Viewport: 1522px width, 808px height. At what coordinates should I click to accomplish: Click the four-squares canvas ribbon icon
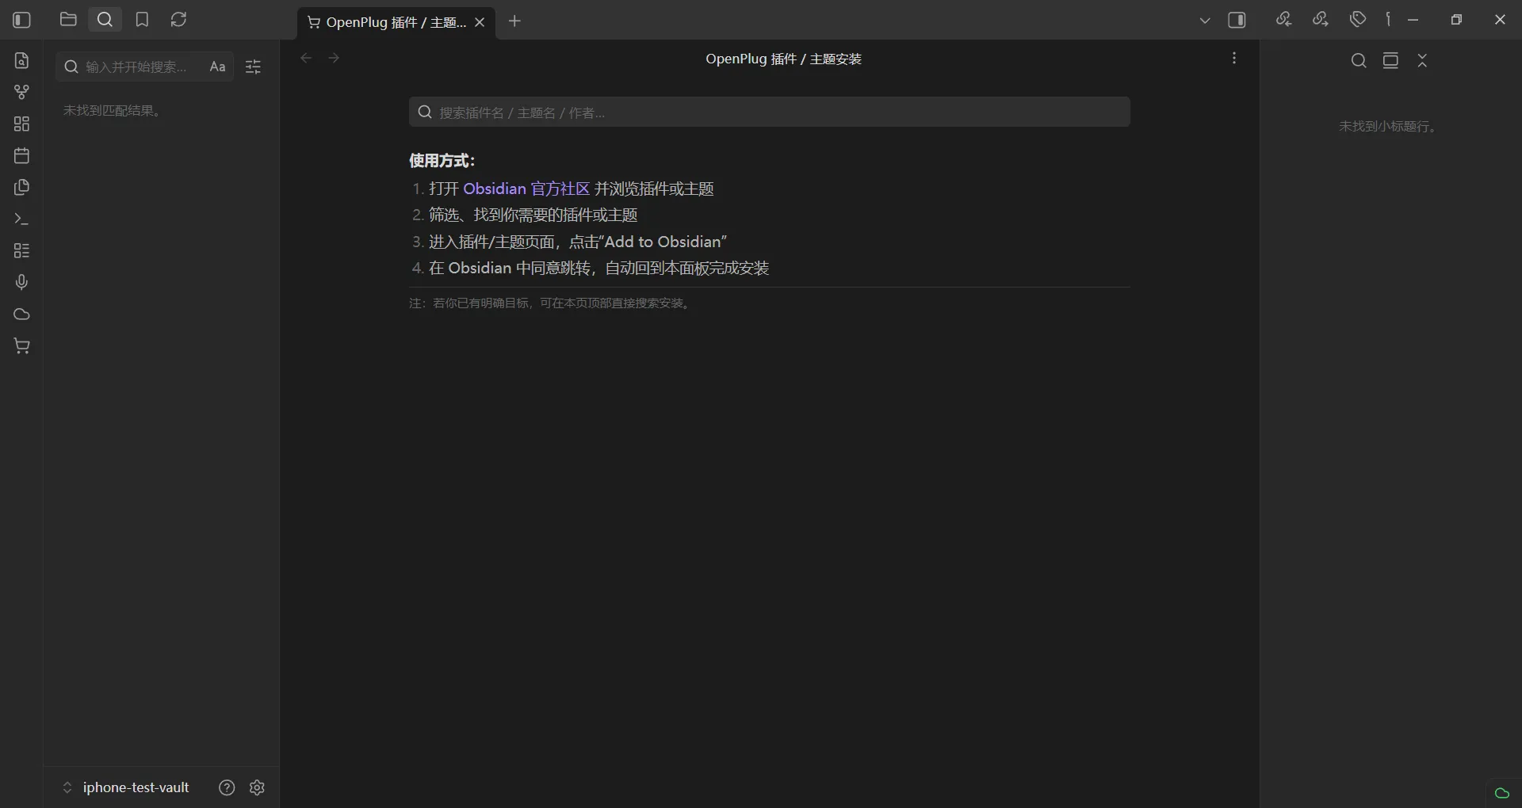[22, 124]
